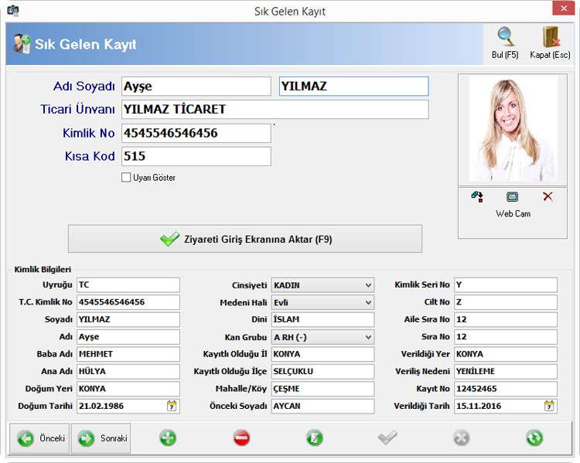Screen dimensions: 580x463
Task: Click the visitor photo thumbnail
Action: click(x=513, y=128)
